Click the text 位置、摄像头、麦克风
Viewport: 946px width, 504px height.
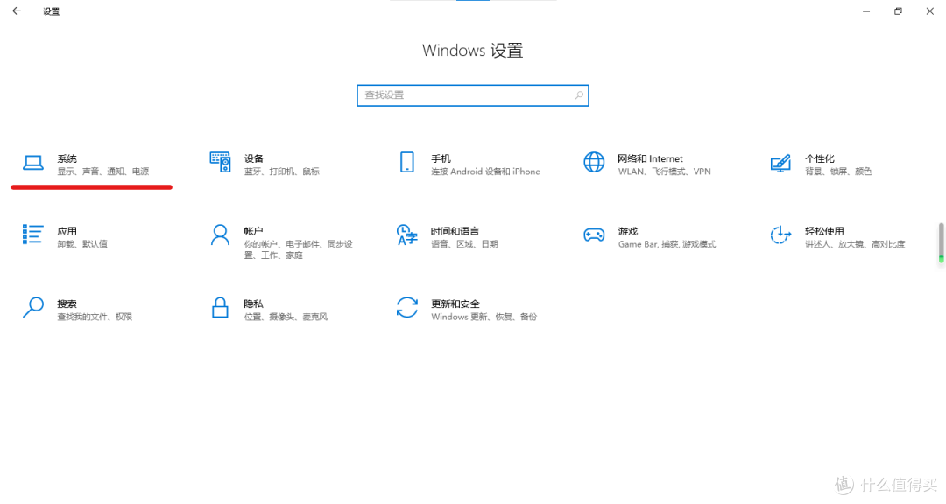(x=286, y=317)
